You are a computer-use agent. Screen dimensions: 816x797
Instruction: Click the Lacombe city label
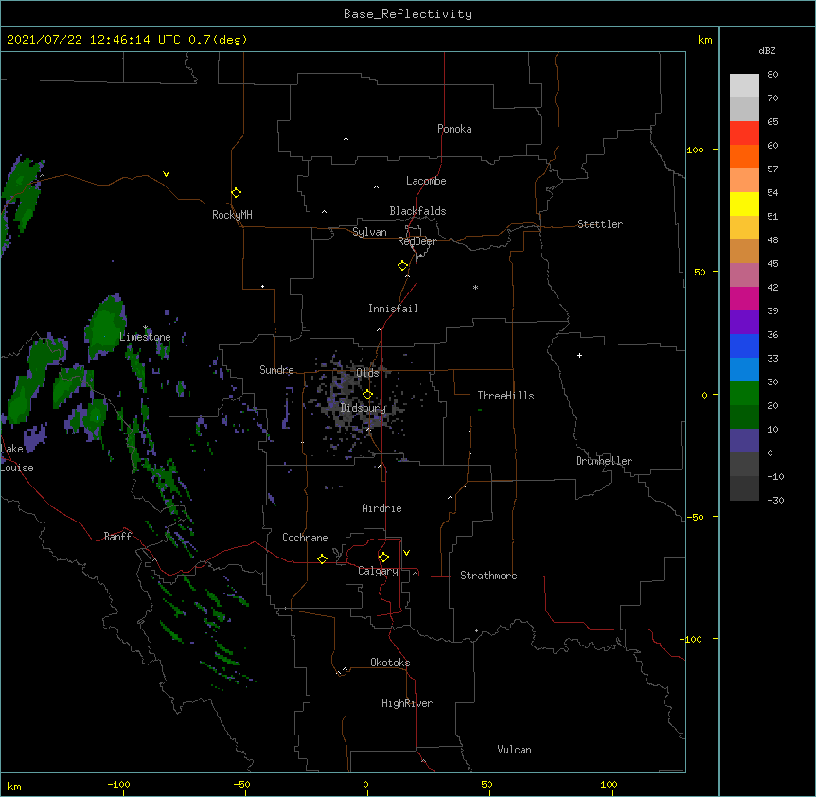[426, 181]
